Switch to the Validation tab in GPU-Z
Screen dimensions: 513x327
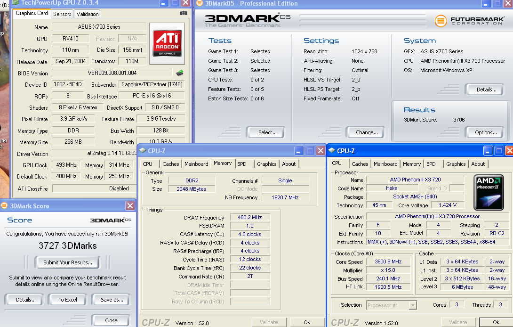tap(88, 14)
